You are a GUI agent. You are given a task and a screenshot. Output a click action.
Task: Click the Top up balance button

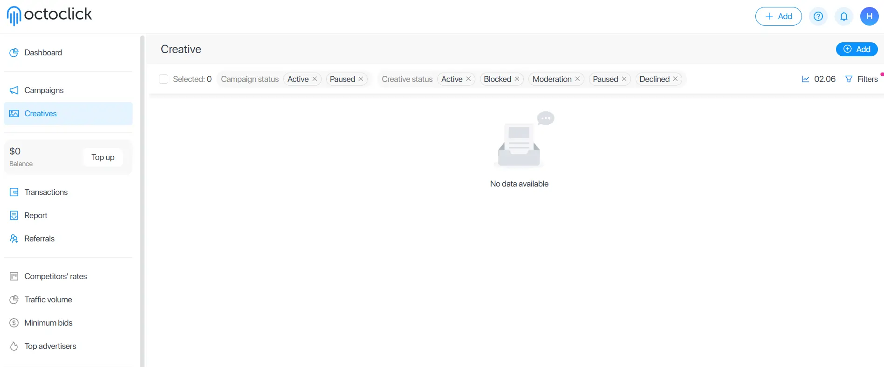pos(103,157)
